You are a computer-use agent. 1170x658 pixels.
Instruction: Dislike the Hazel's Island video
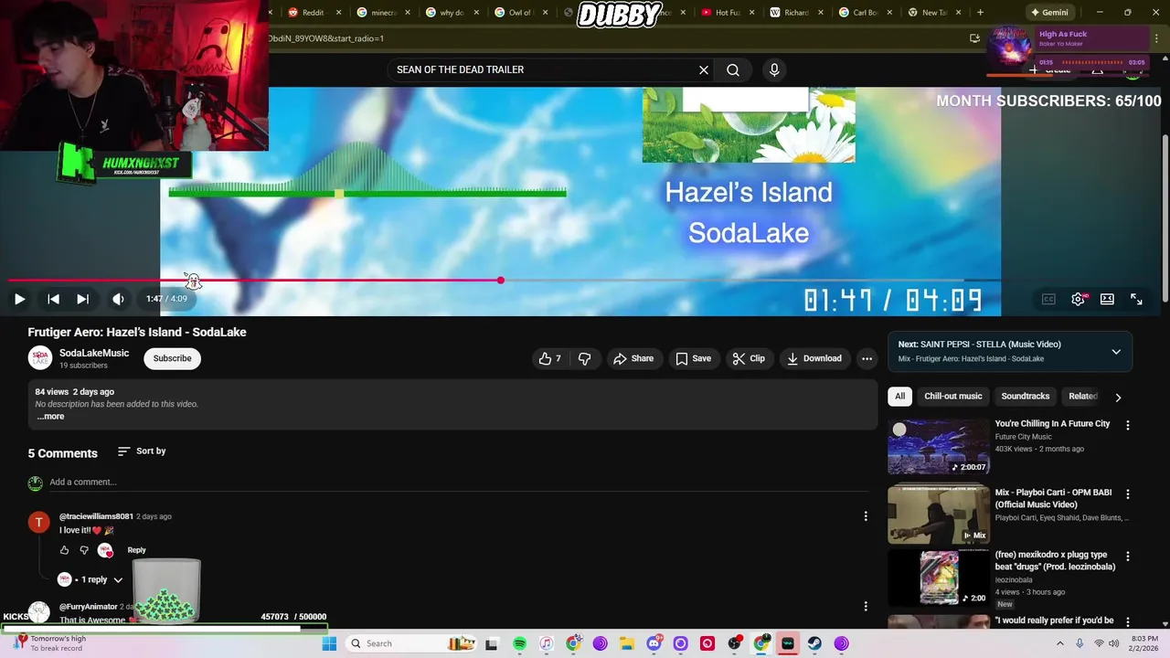coord(585,358)
